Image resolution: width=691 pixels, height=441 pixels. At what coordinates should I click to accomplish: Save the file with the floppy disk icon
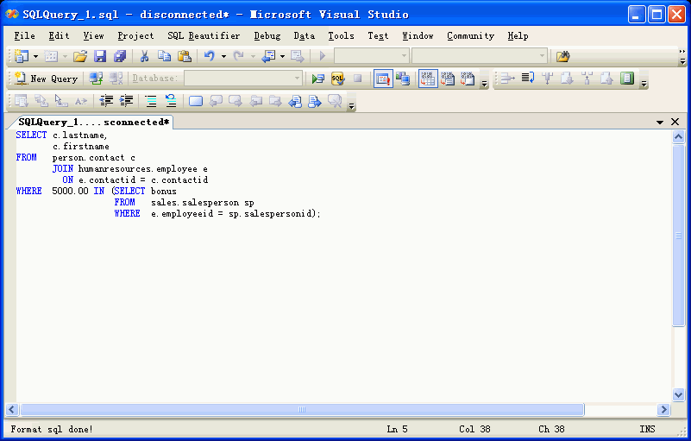pos(100,56)
